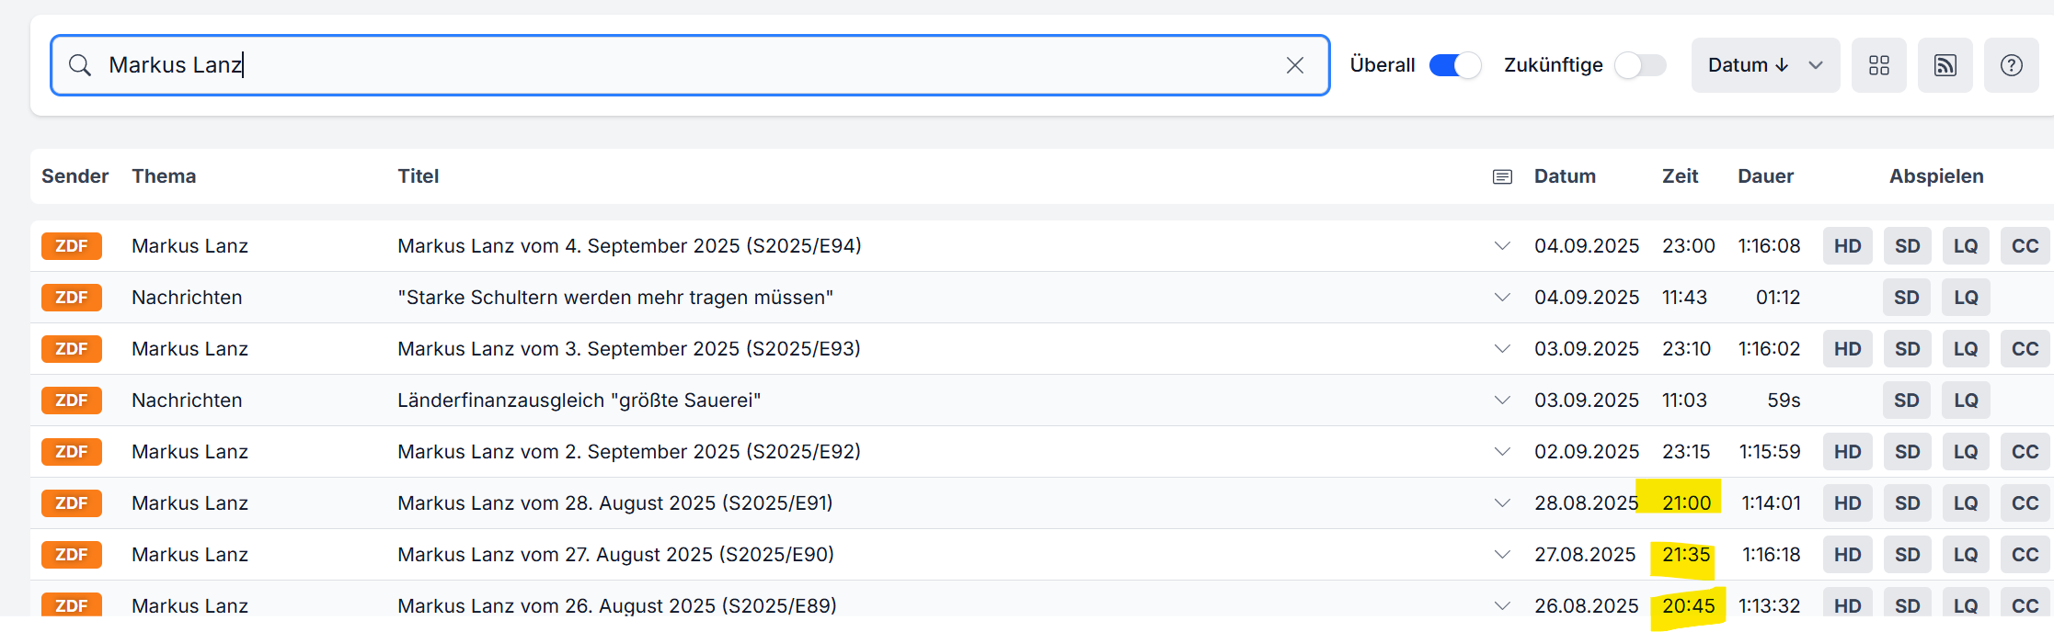Play the Länderfinanzausgleich clip in SD
The image size is (2054, 632).
point(1908,401)
